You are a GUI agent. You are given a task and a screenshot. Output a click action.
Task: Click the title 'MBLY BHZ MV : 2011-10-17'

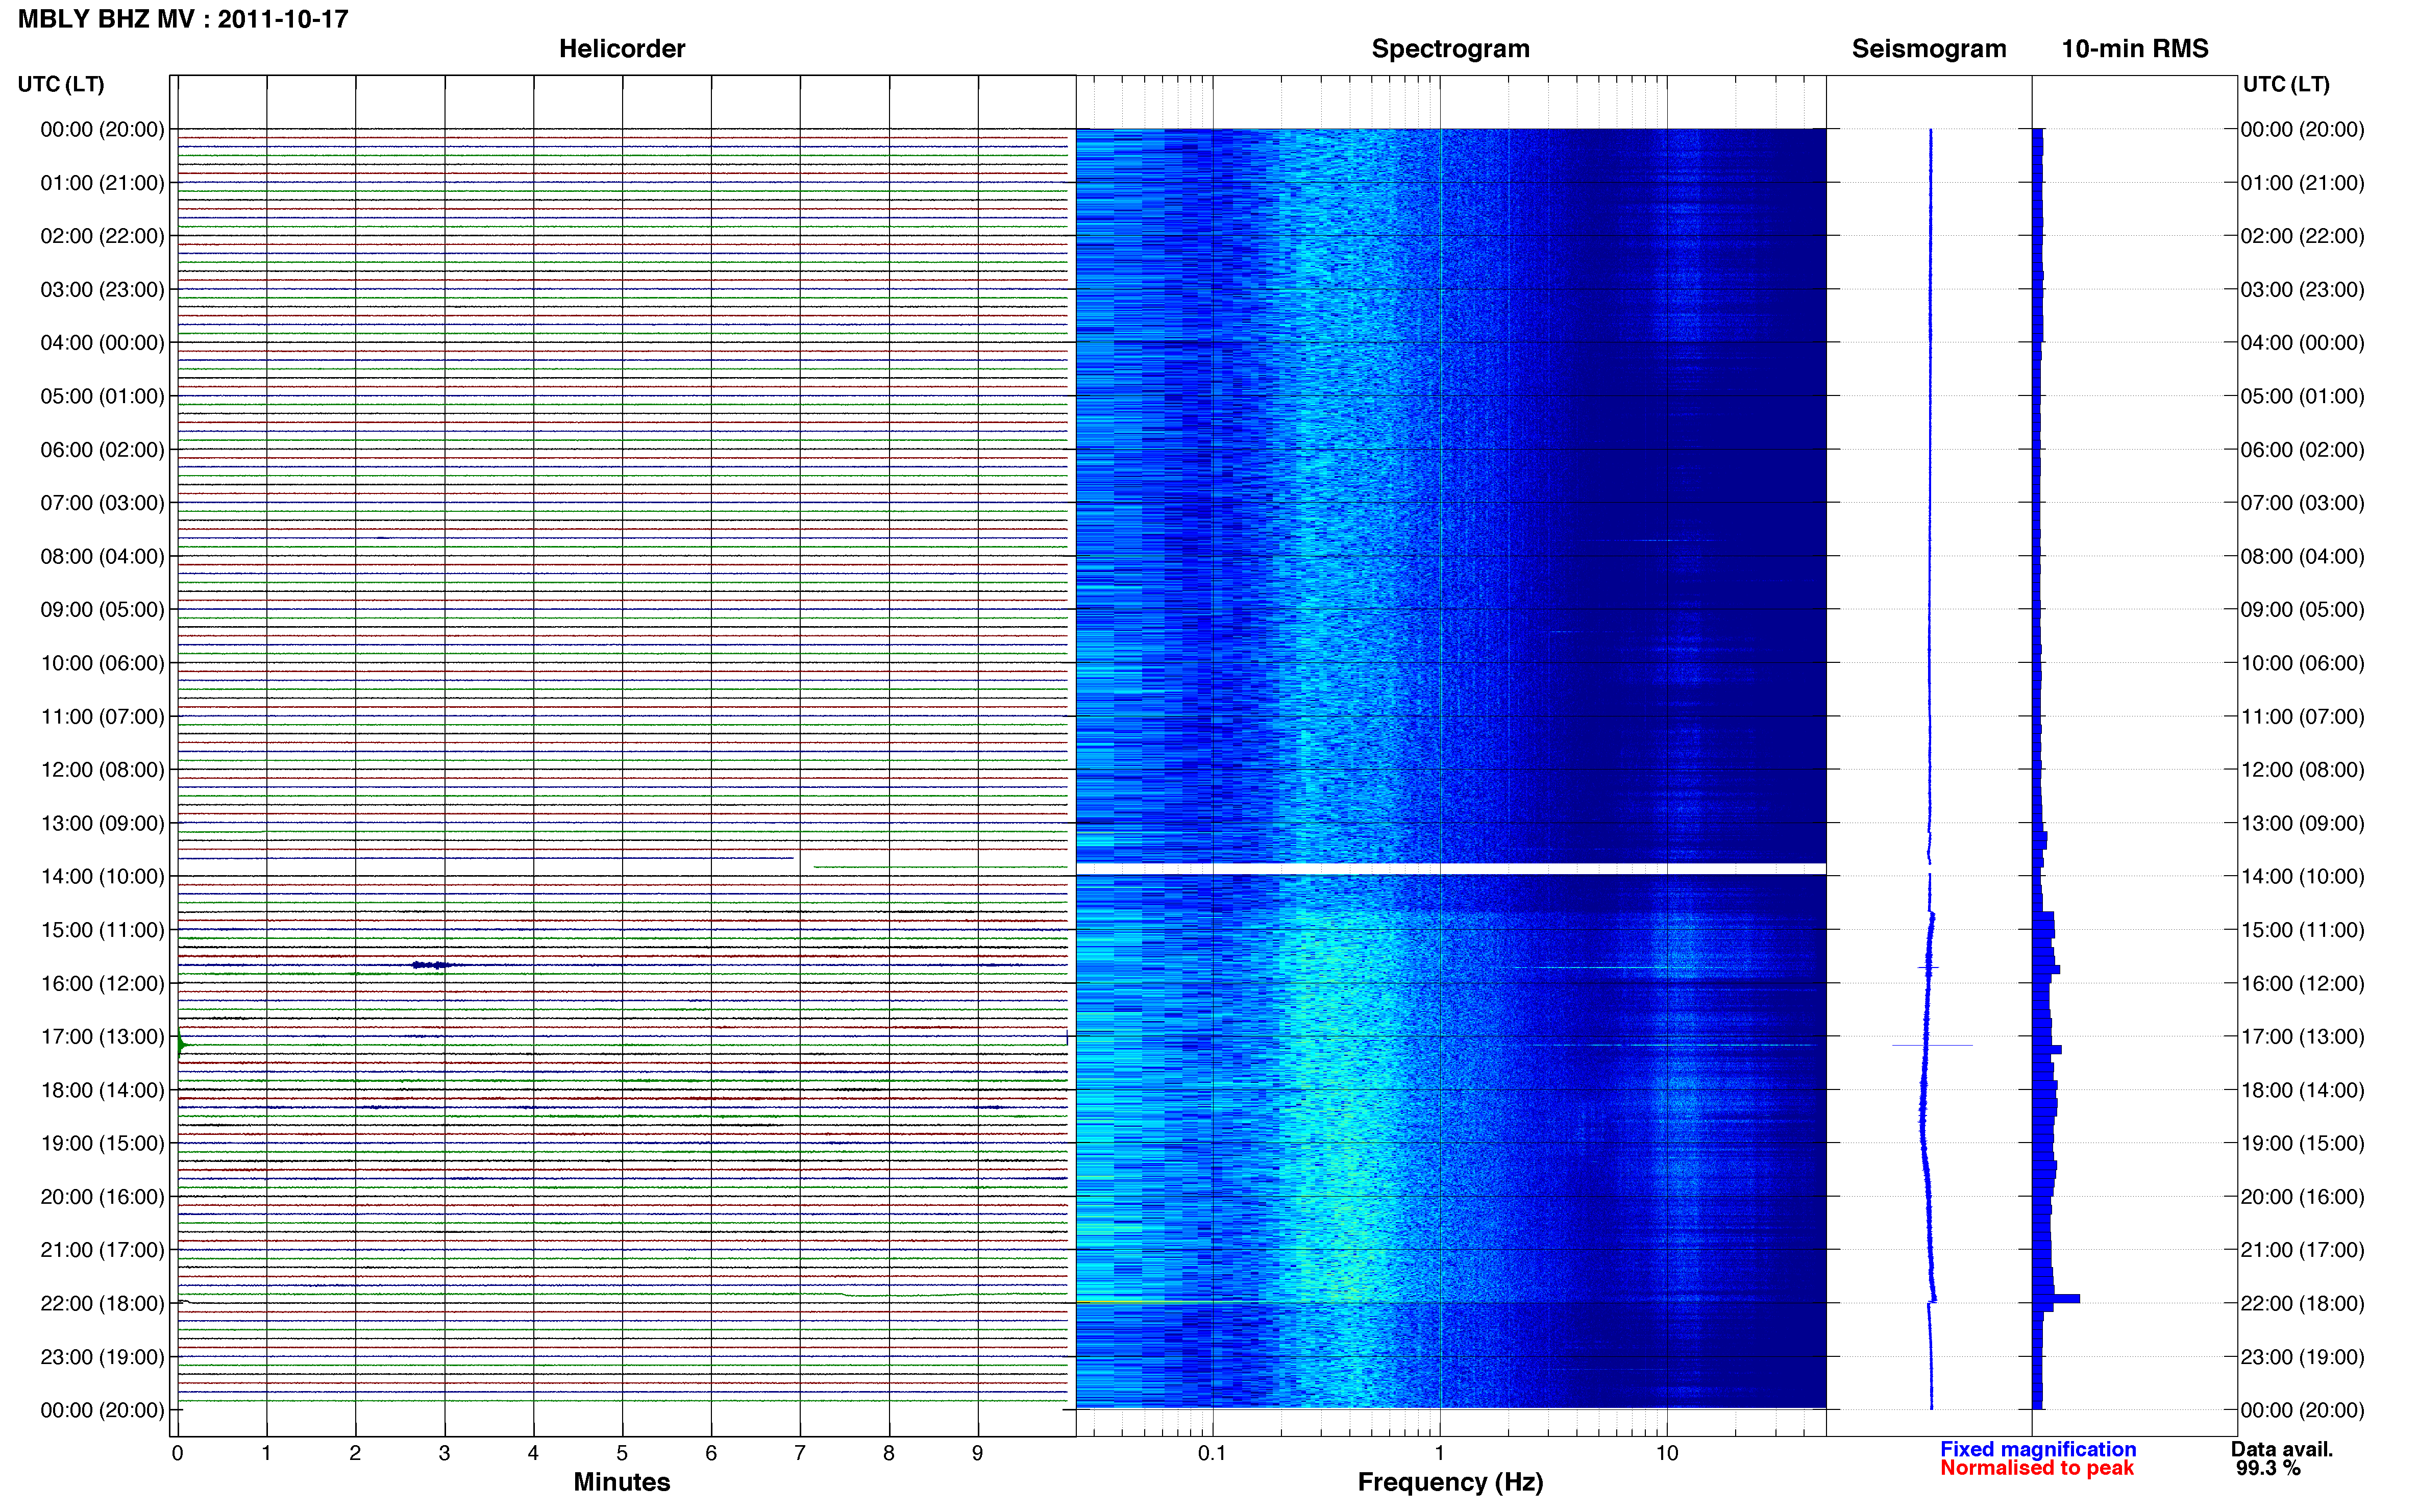pos(183,19)
